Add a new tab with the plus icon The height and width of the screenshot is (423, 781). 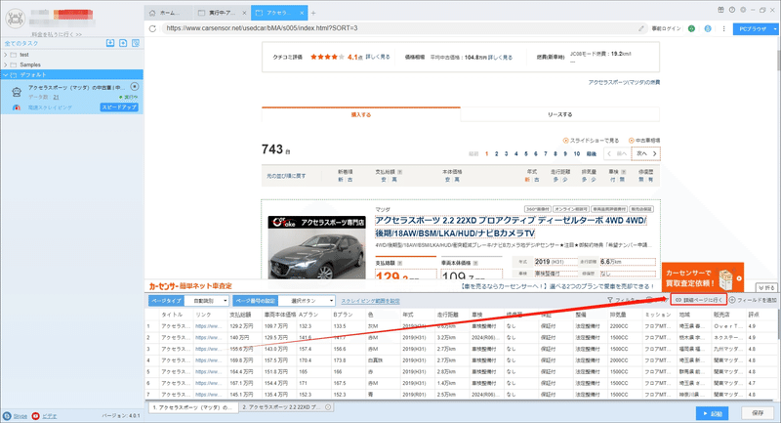point(313,13)
